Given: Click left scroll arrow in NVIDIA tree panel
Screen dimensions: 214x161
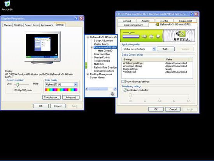Looking at the screenshot, I should (x=87, y=89).
